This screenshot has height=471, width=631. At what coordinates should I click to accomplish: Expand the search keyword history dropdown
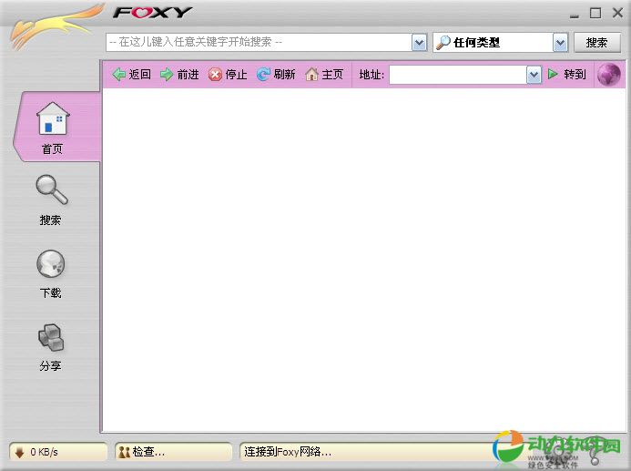pyautogui.click(x=419, y=42)
